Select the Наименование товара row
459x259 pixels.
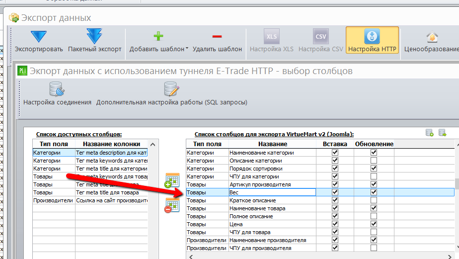[x=320, y=208]
